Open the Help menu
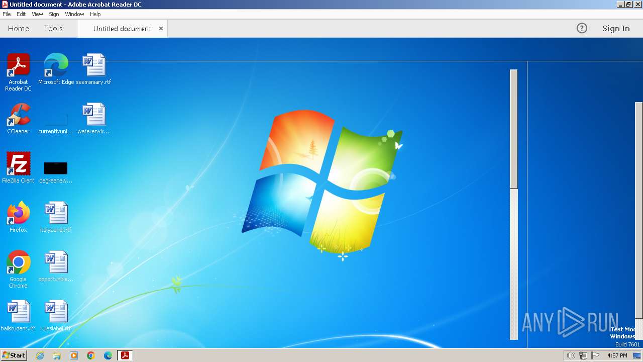 pyautogui.click(x=95, y=14)
